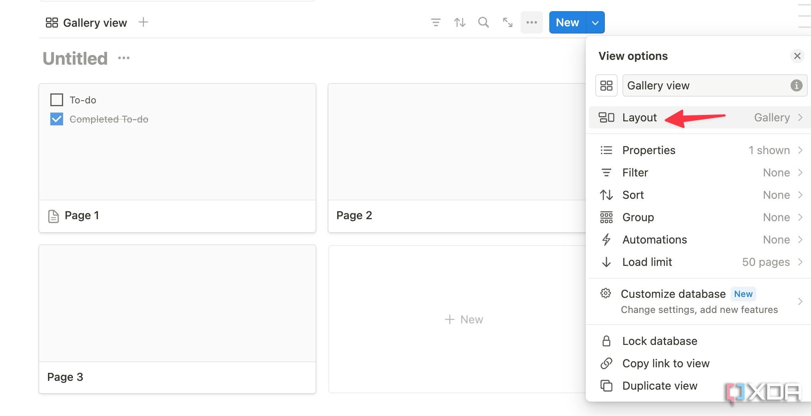Open the Page 3 gallery card
Image resolution: width=811 pixels, height=416 pixels.
coord(177,319)
